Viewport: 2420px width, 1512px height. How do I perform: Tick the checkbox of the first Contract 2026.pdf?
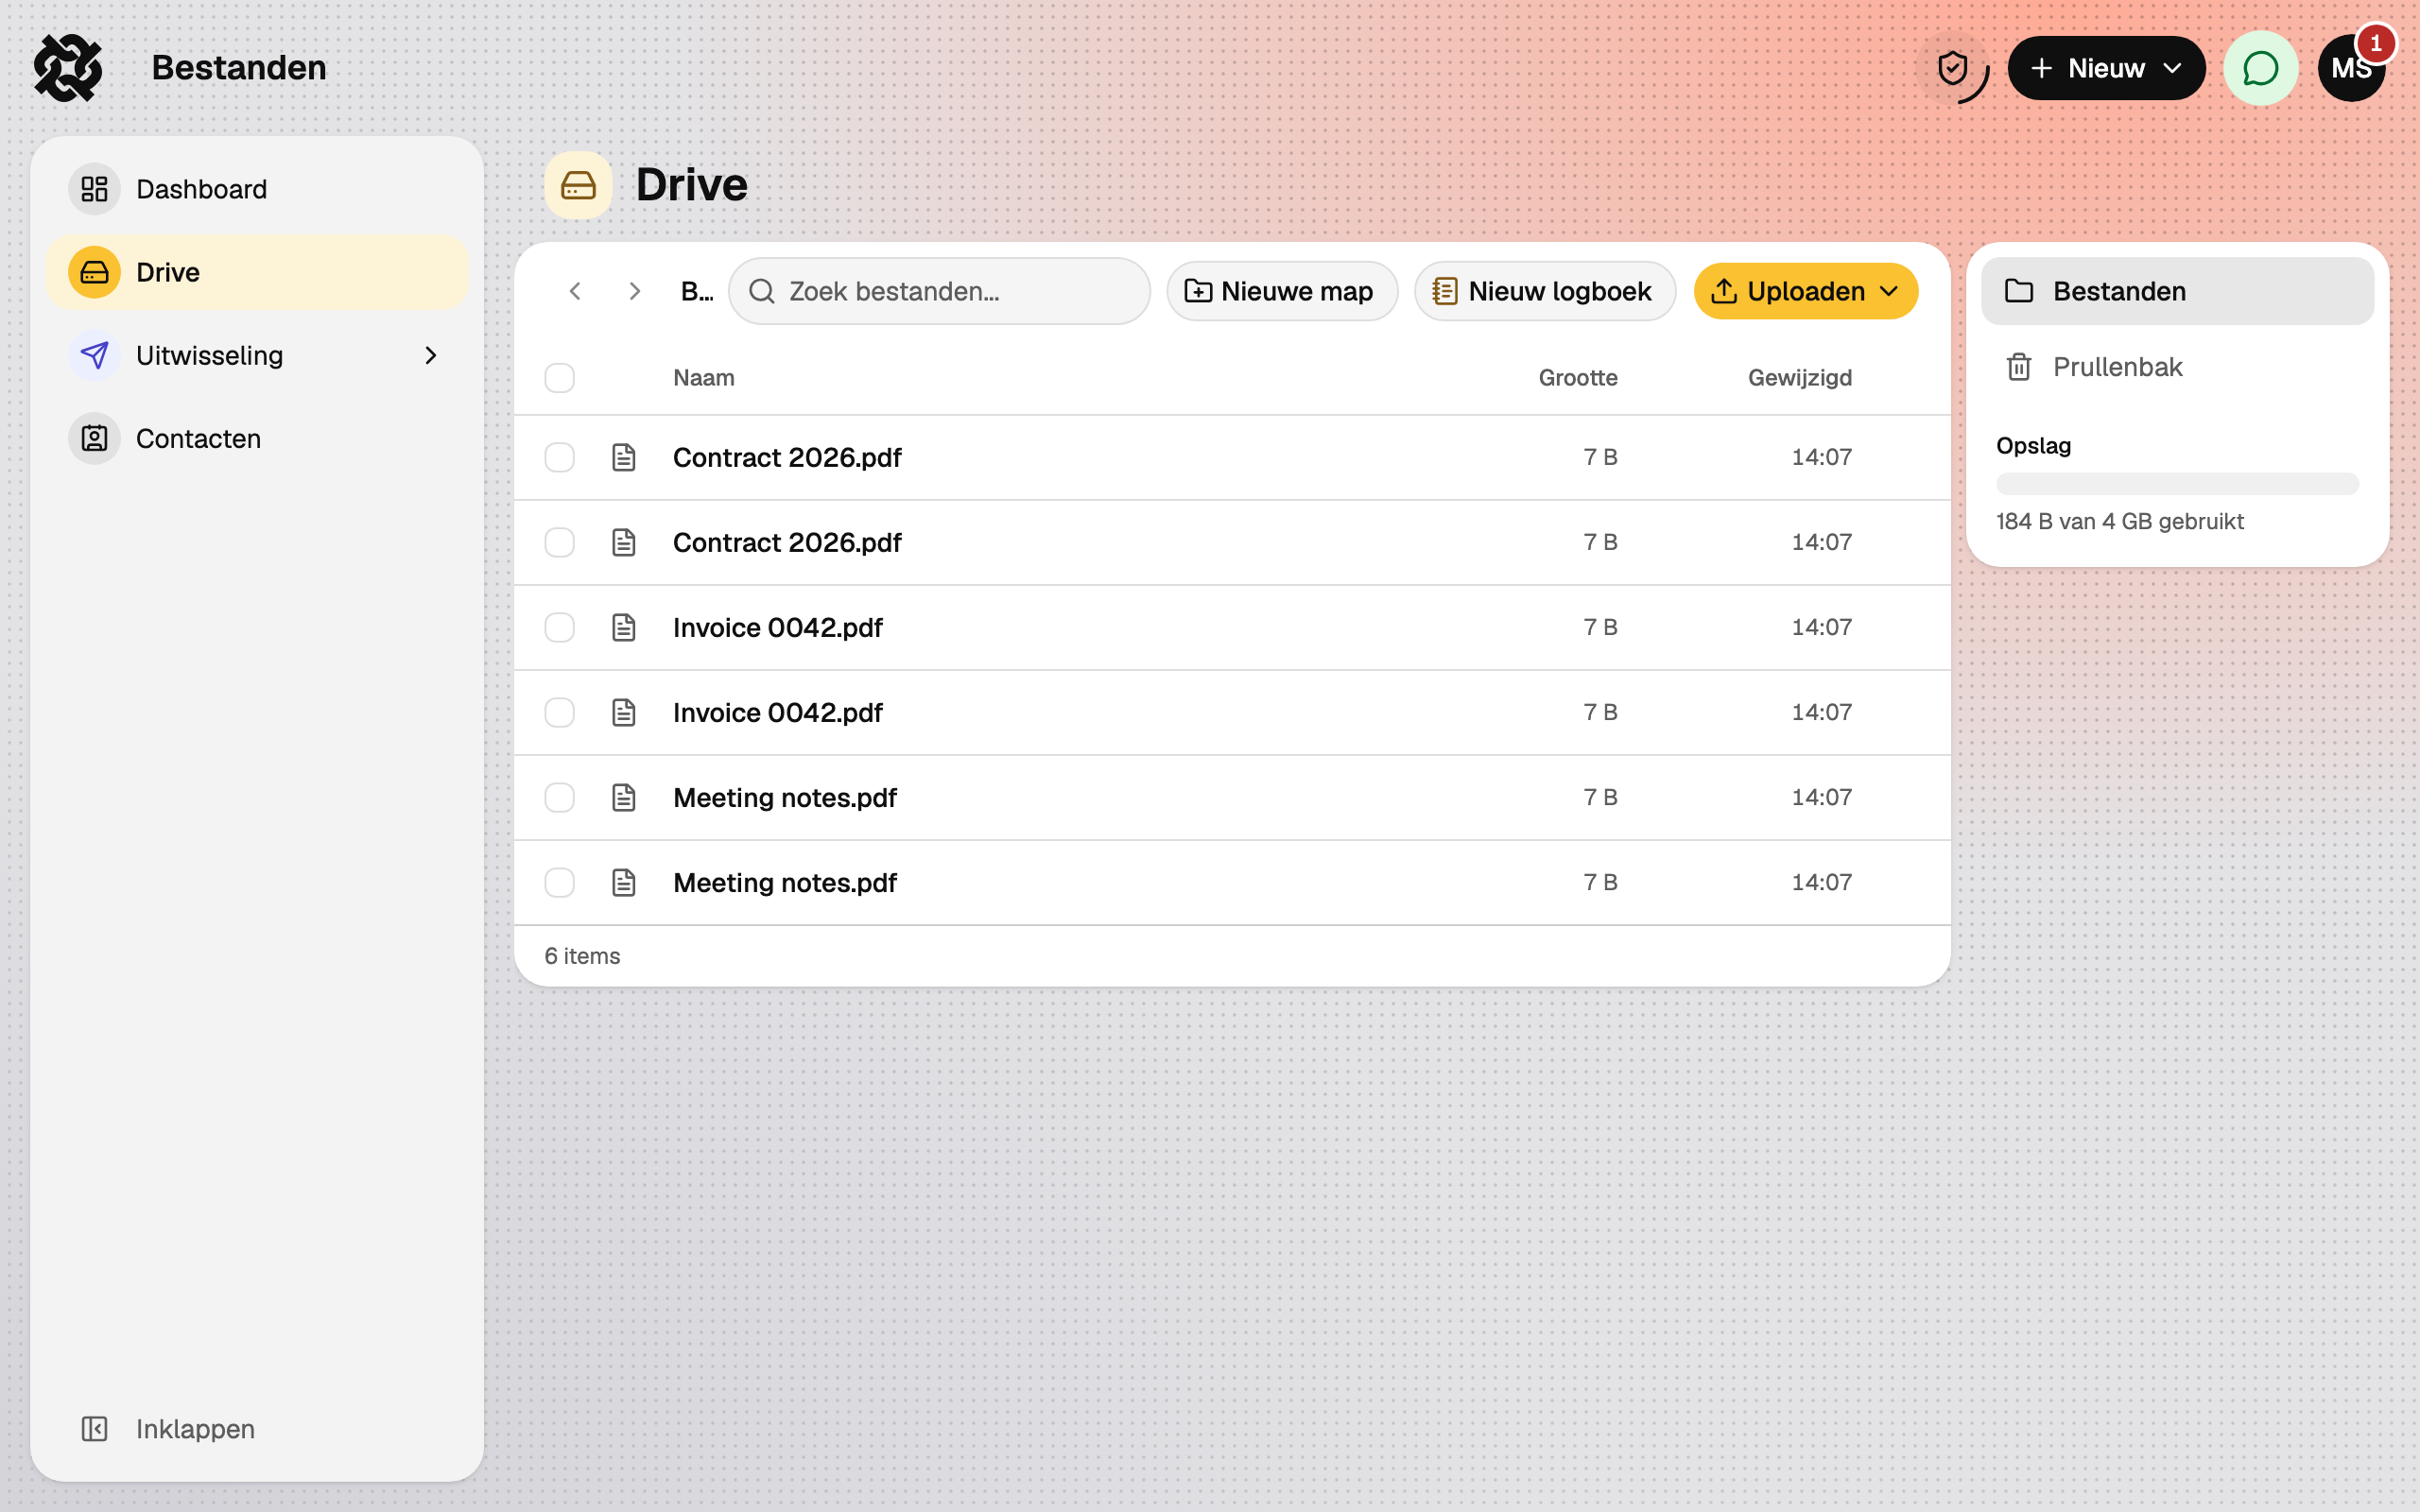pyautogui.click(x=559, y=457)
